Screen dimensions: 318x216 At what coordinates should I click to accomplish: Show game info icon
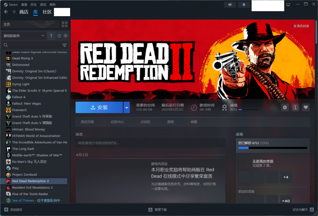(295, 107)
